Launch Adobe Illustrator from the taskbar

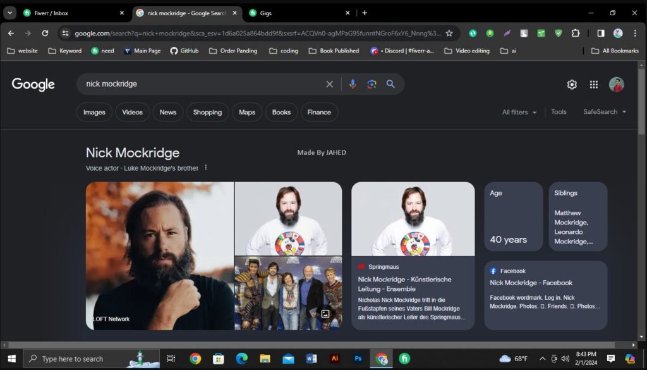pyautogui.click(x=335, y=359)
